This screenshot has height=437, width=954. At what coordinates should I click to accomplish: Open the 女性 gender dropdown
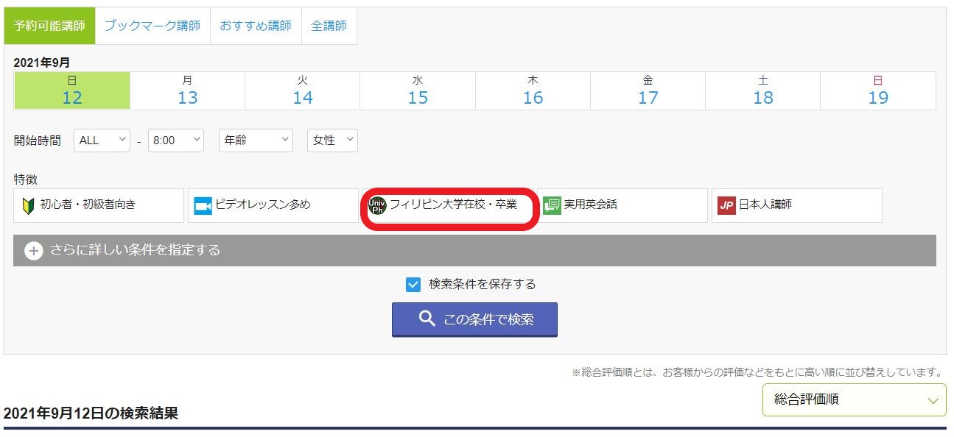[x=332, y=141]
